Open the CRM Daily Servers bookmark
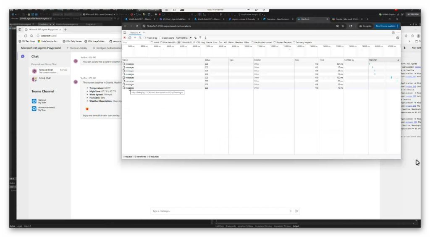The width and height of the screenshot is (430, 237). pyautogui.click(x=72, y=42)
